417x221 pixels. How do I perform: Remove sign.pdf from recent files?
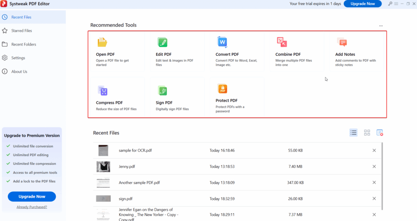(374, 199)
